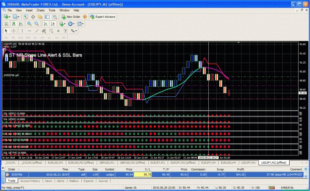Open a new chart window icon

pyautogui.click(x=6, y=17)
